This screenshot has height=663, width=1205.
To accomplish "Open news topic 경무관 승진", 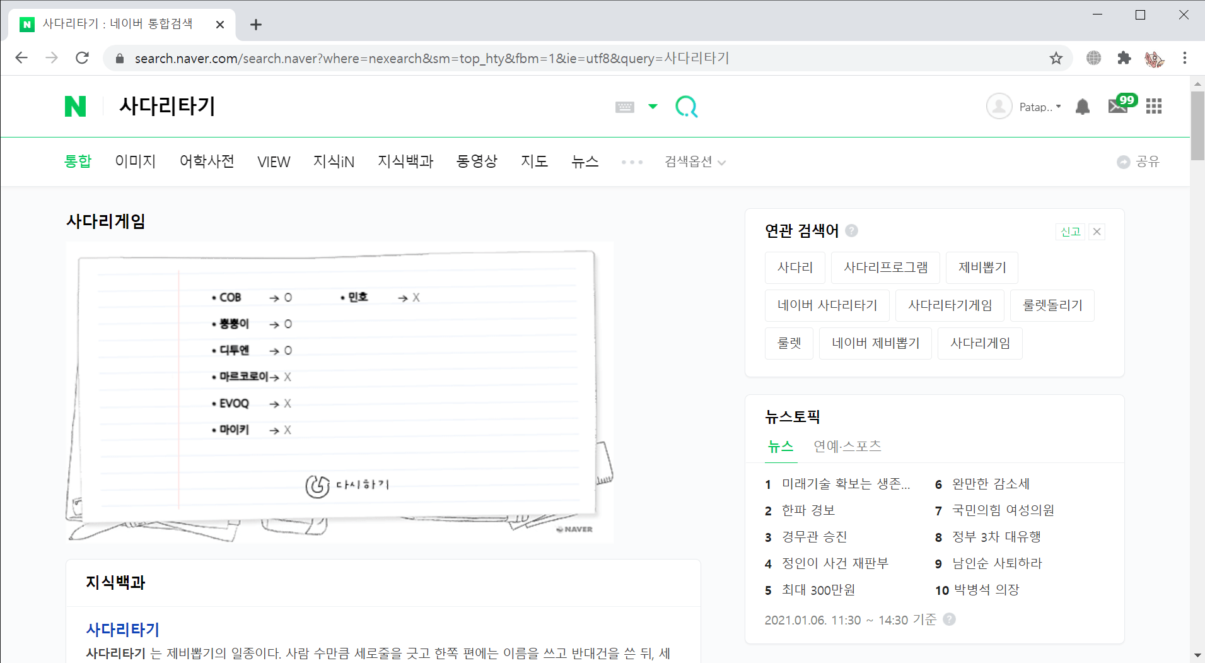I will click(814, 537).
